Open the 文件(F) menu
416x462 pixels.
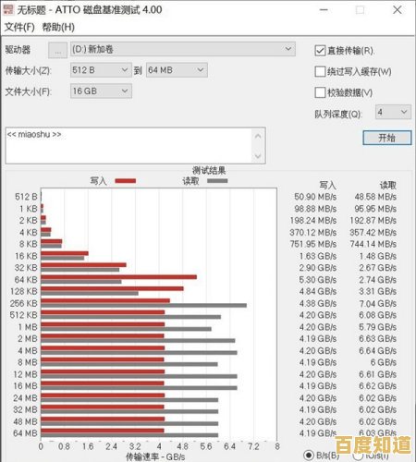pos(19,27)
